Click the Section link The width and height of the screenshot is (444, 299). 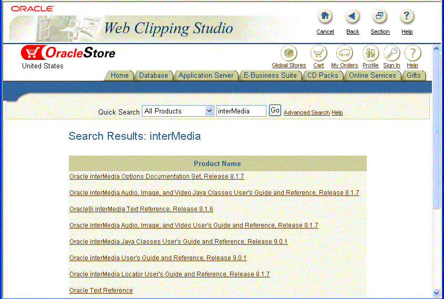[x=380, y=32]
